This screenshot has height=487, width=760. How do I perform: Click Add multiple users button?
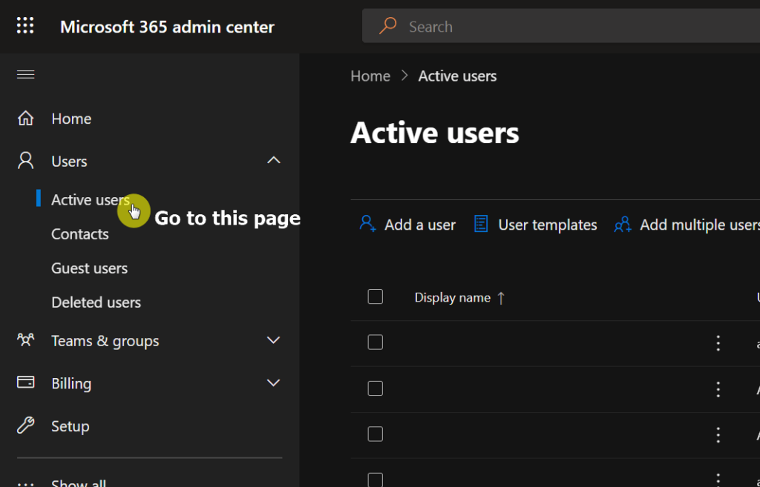[686, 225]
